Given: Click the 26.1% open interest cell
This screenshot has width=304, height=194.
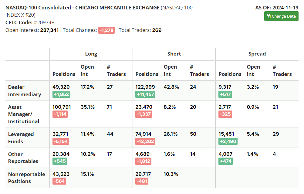Looking at the screenshot, I should (171, 134).
